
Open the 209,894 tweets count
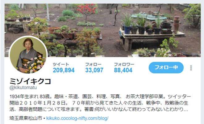[64, 70]
